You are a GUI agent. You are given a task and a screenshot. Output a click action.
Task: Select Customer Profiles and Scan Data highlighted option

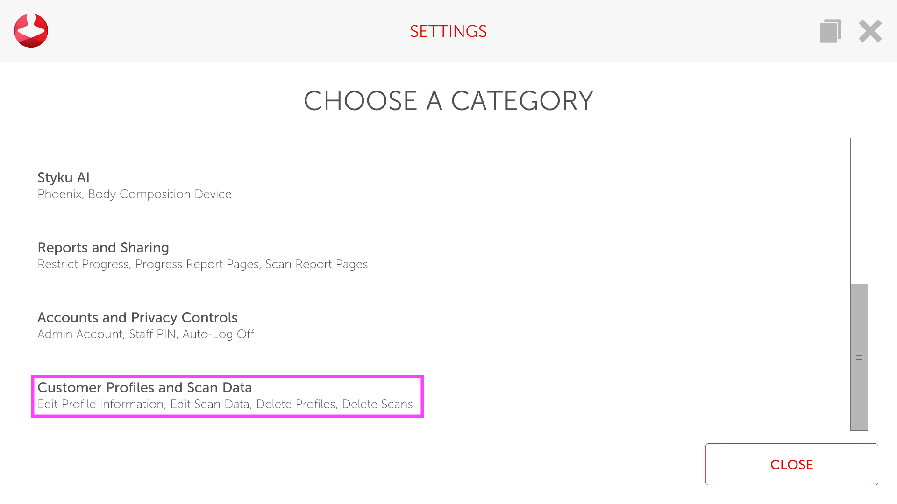tap(228, 396)
